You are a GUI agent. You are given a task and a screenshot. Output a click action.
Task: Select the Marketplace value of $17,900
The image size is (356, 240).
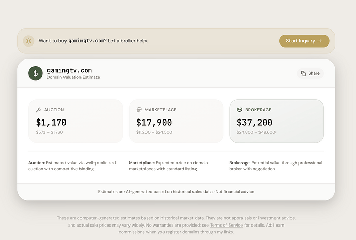pos(154,123)
